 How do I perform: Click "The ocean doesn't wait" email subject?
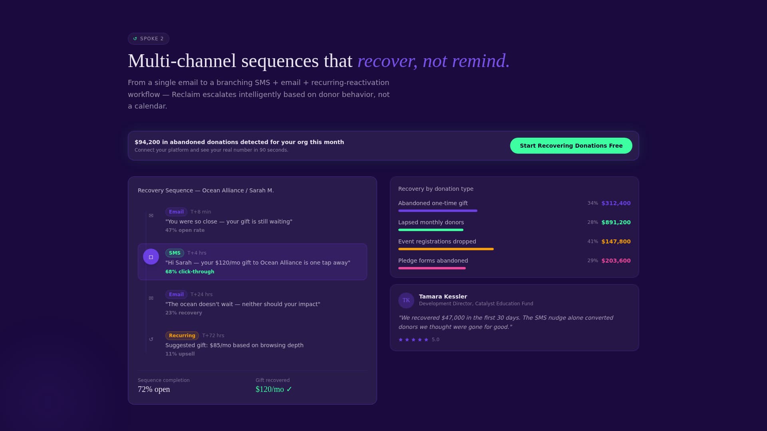pyautogui.click(x=243, y=304)
